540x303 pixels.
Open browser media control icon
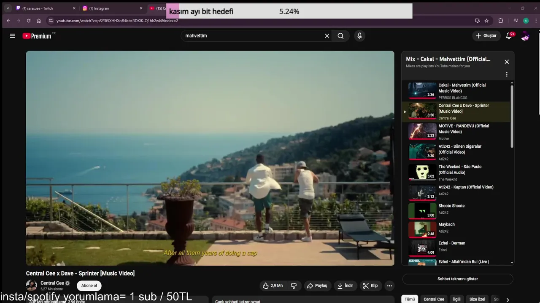click(x=516, y=21)
